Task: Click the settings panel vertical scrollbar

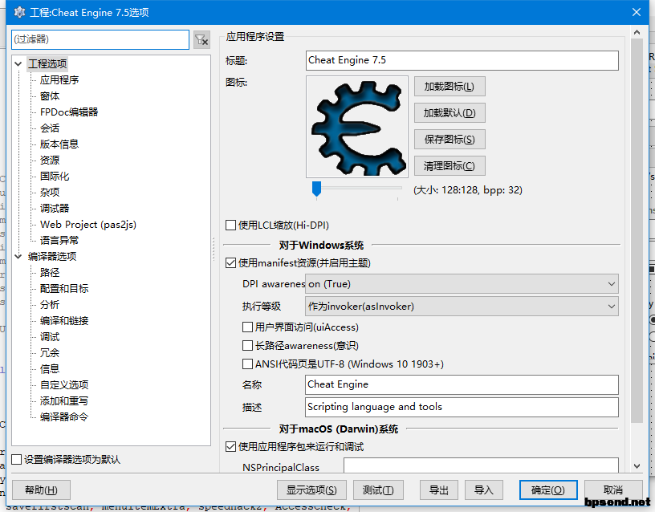Action: pyautogui.click(x=637, y=231)
